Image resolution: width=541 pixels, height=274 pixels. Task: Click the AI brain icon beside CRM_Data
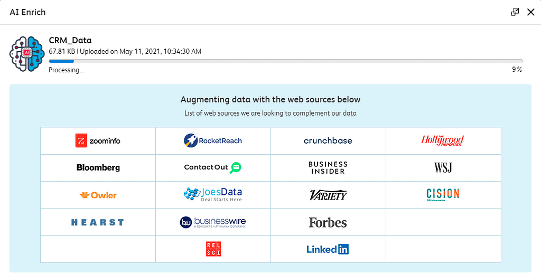tap(27, 54)
